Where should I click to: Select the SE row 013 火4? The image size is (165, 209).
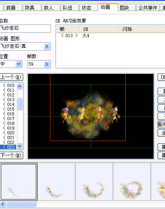(110, 36)
